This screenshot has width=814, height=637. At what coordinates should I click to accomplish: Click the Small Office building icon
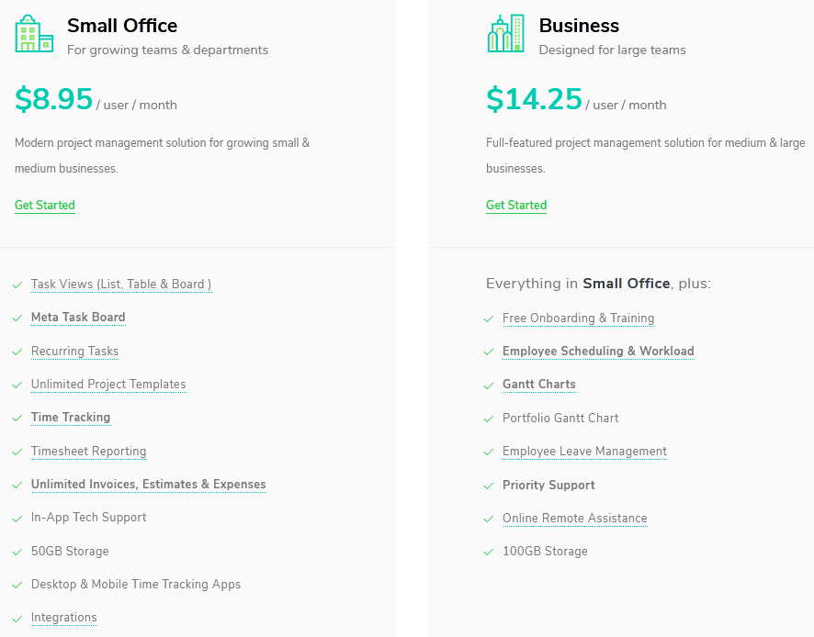point(34,35)
